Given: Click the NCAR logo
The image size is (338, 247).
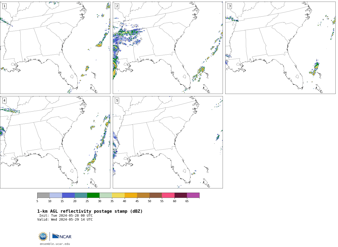Looking at the screenshot, I should [x=62, y=236].
